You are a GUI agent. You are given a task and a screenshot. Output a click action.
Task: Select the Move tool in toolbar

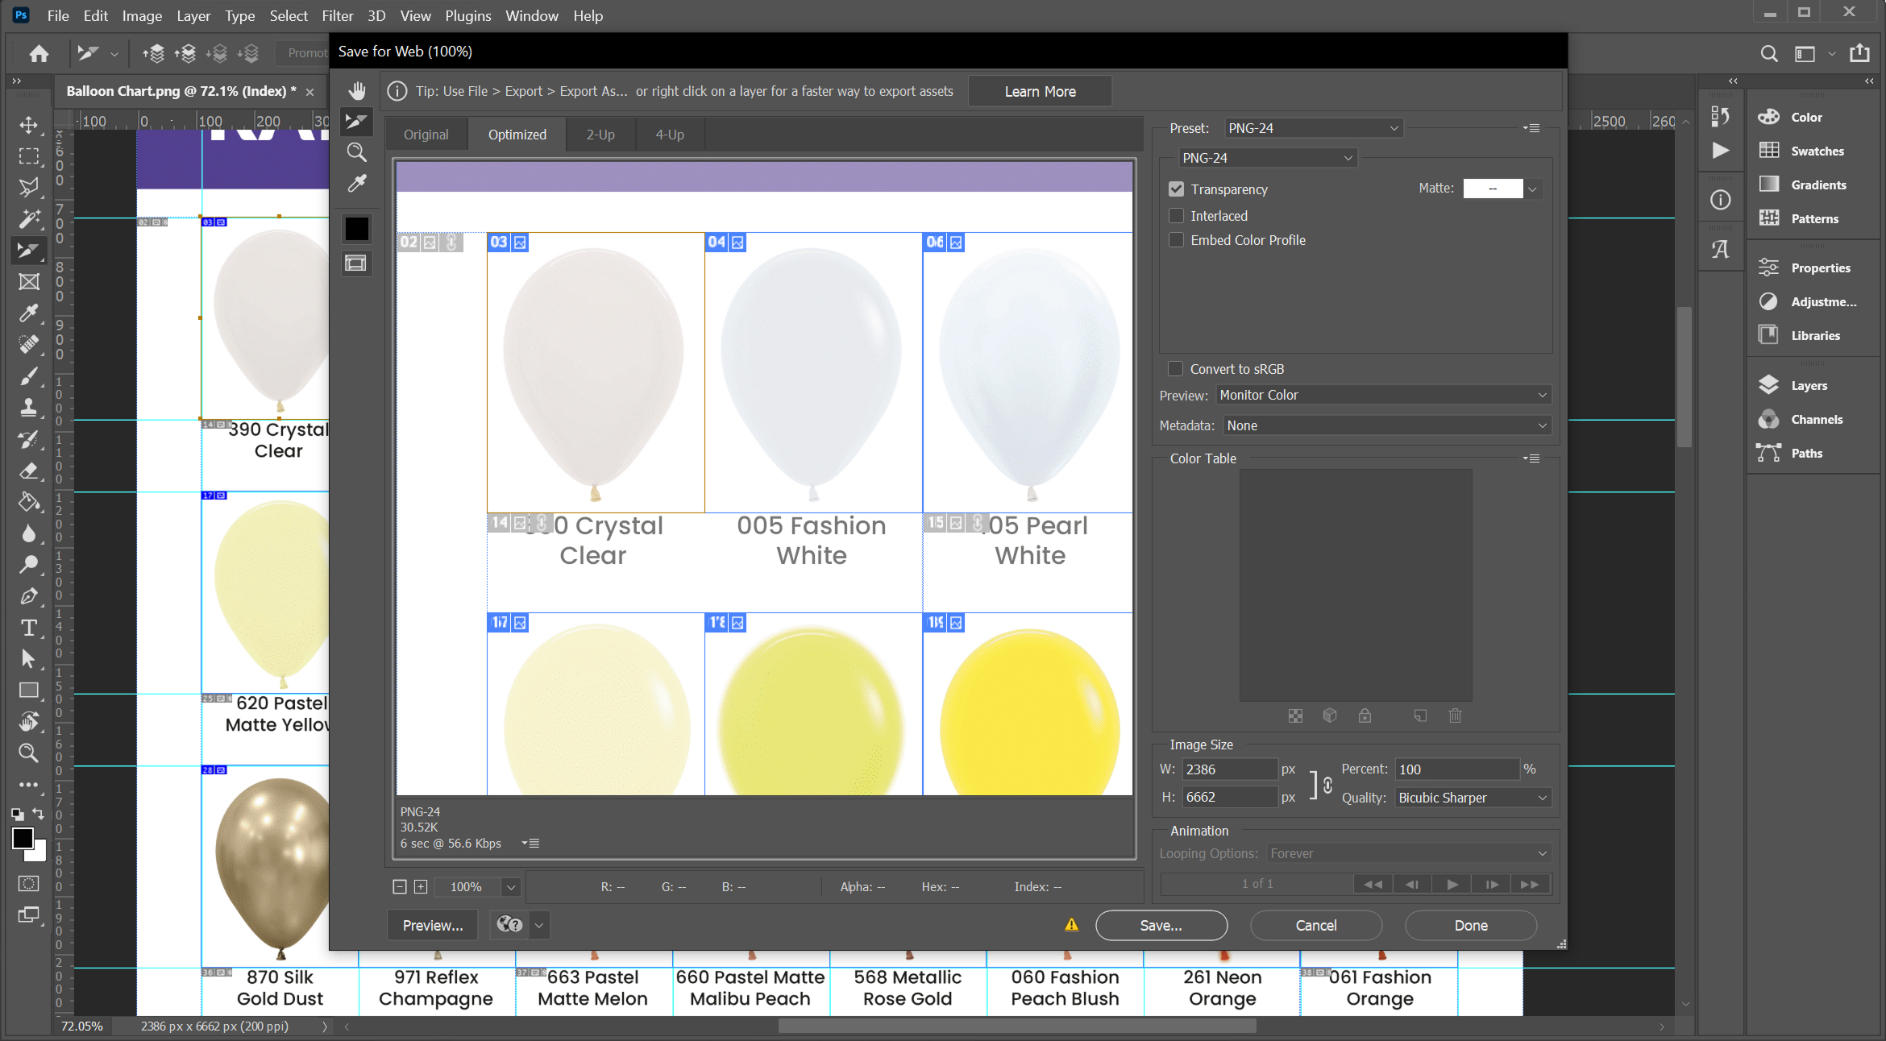pos(29,125)
